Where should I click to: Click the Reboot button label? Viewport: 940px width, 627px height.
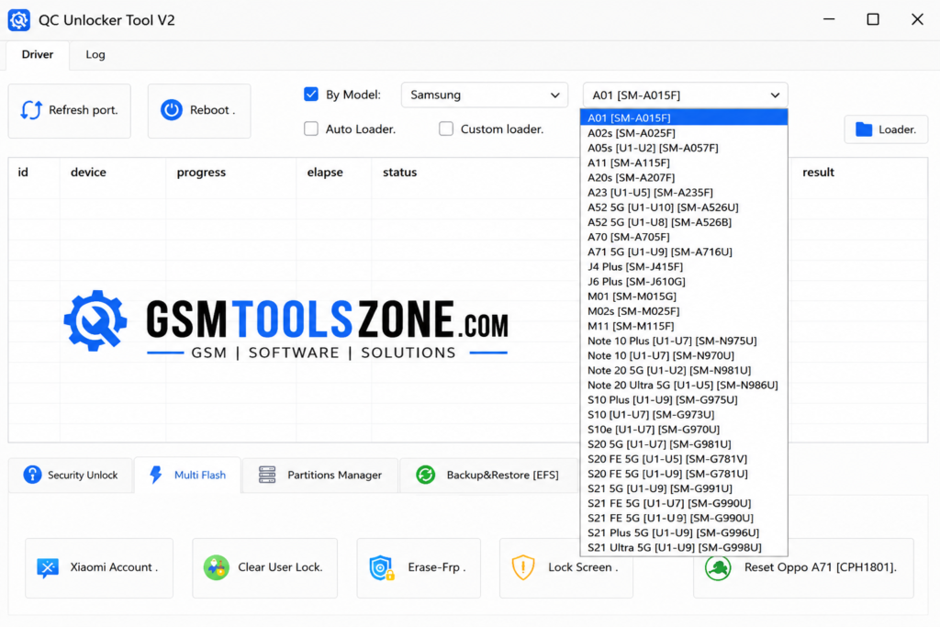coord(213,110)
